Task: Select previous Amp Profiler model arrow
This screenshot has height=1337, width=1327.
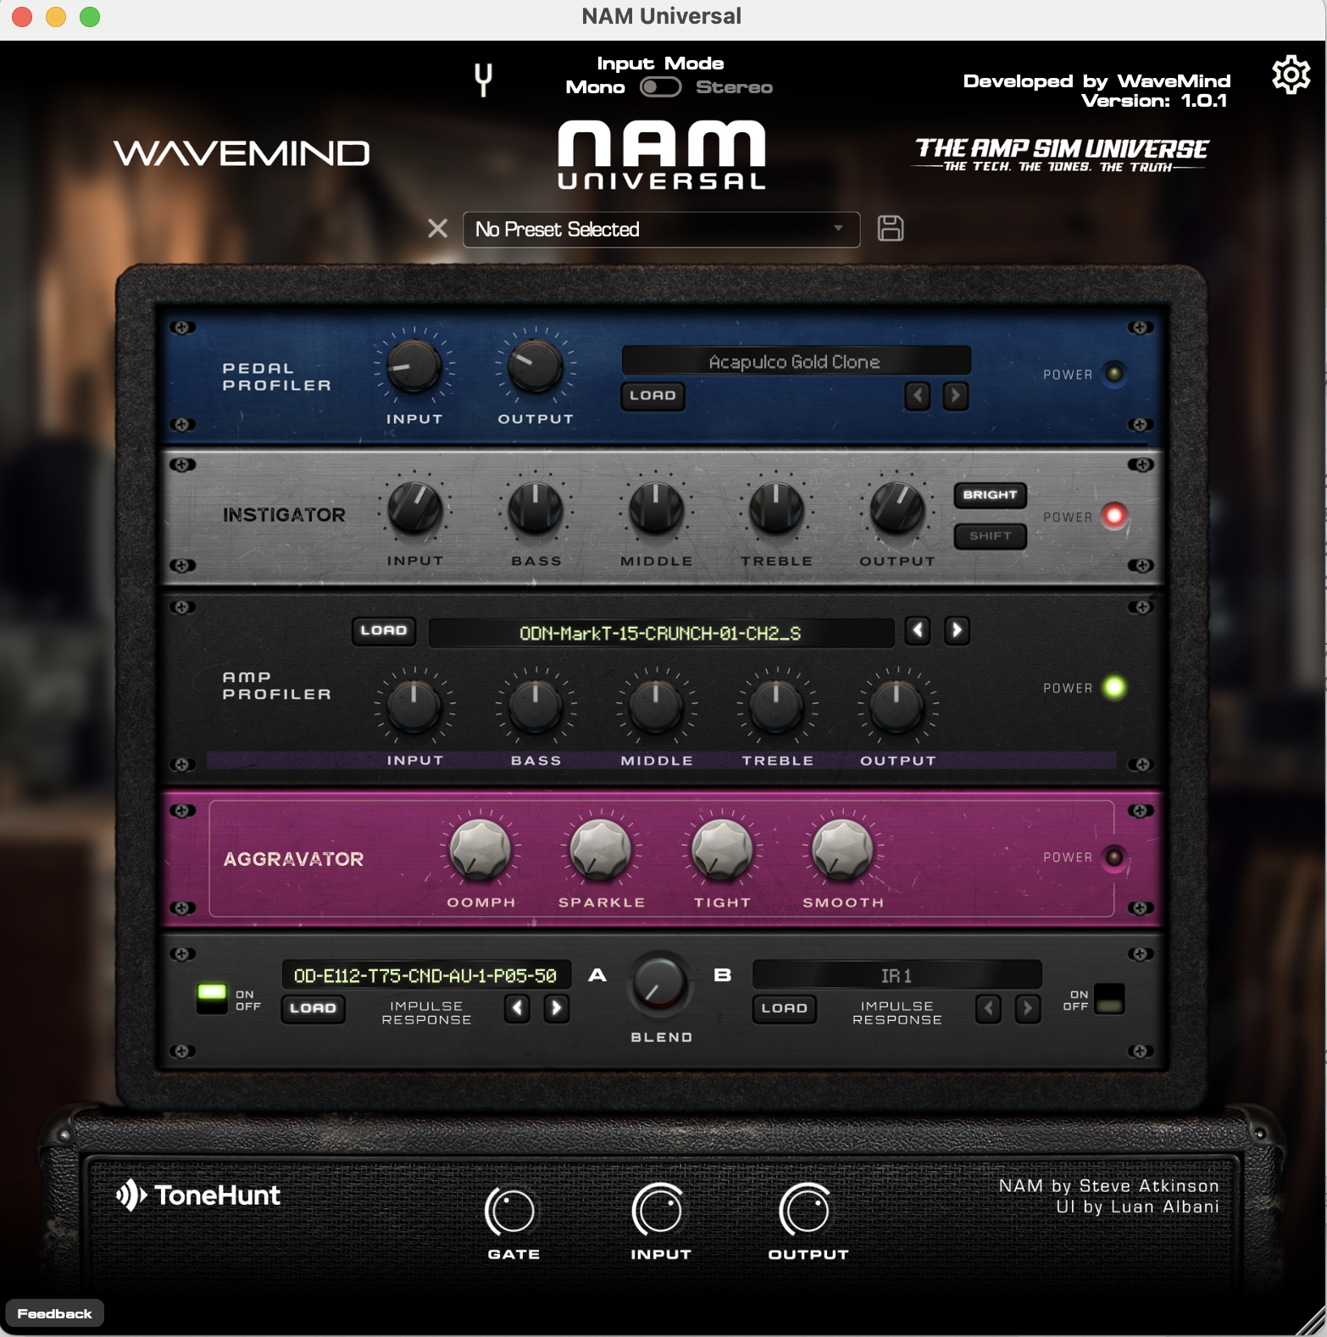Action: [918, 630]
